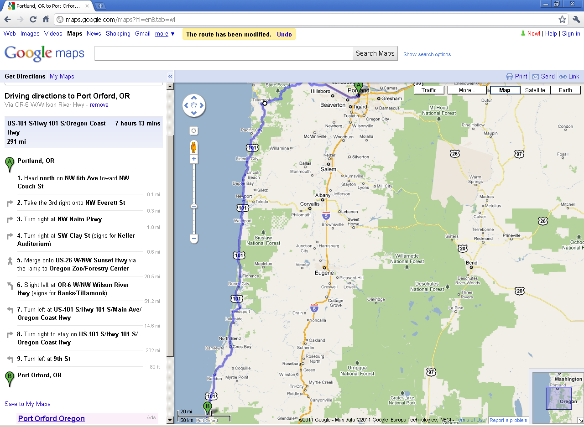Open News from top bar

[x=94, y=34]
